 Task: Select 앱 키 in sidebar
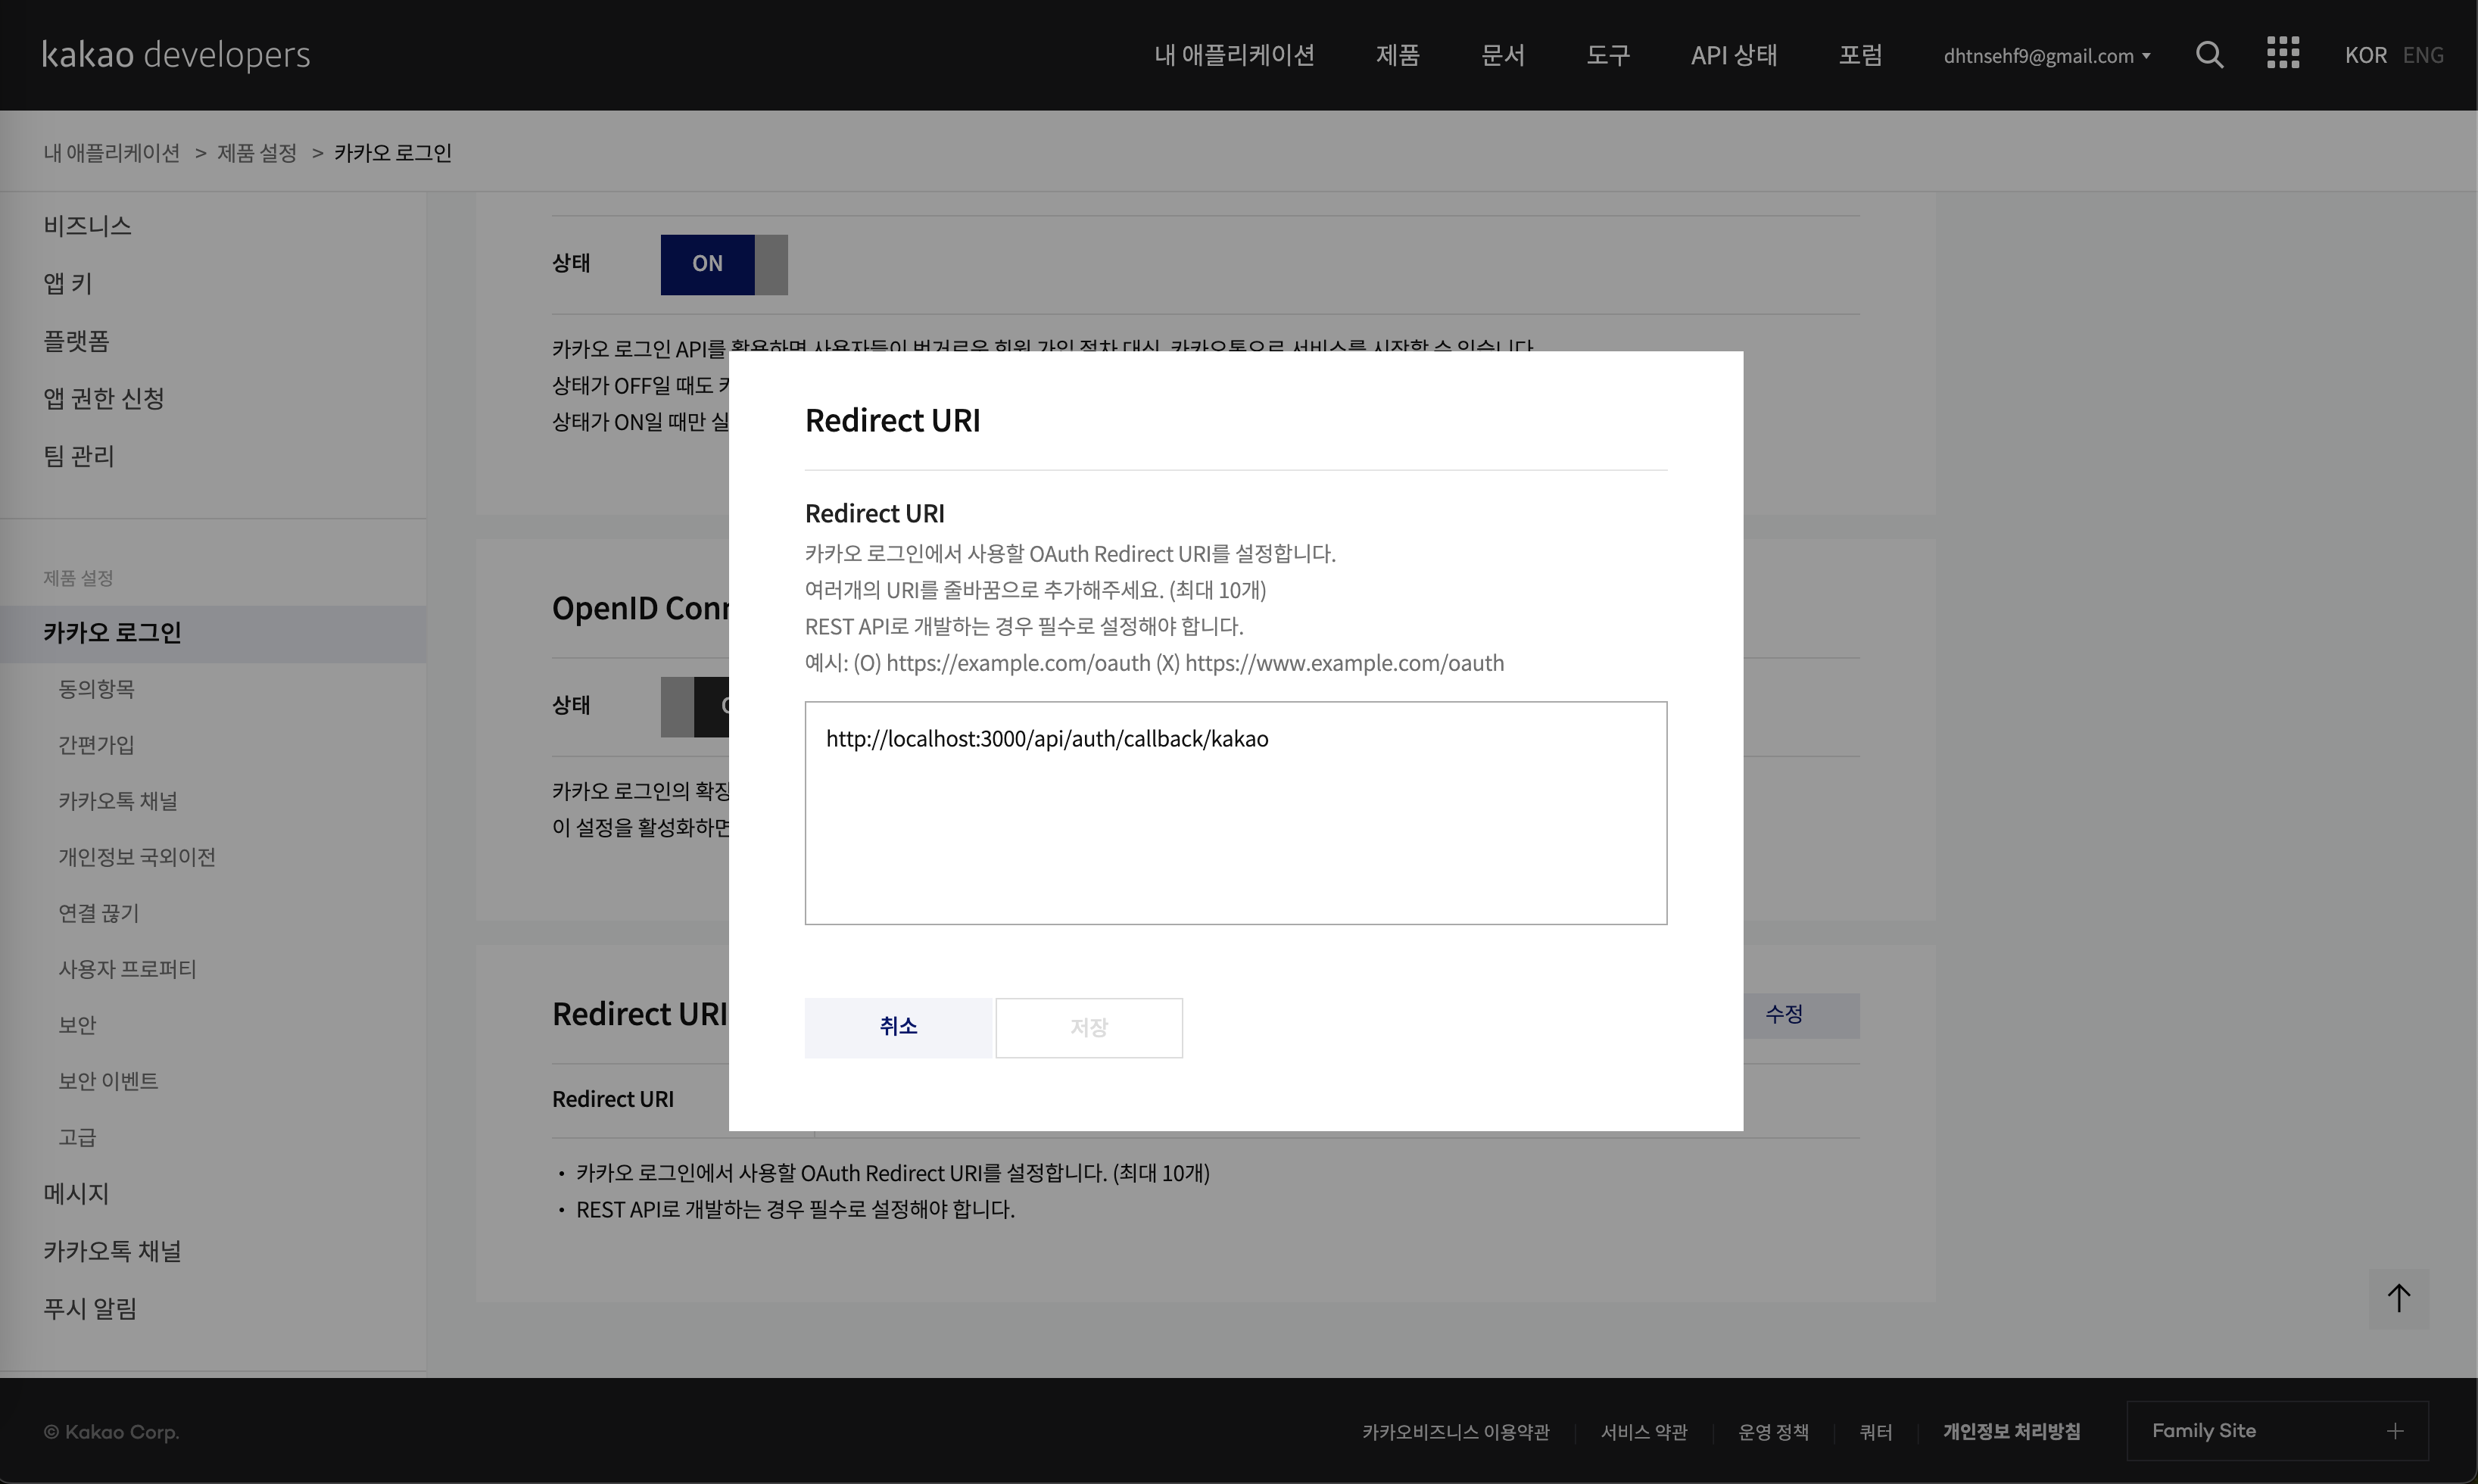point(67,284)
